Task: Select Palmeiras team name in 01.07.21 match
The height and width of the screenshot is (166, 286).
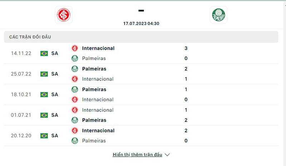Action: [94, 120]
